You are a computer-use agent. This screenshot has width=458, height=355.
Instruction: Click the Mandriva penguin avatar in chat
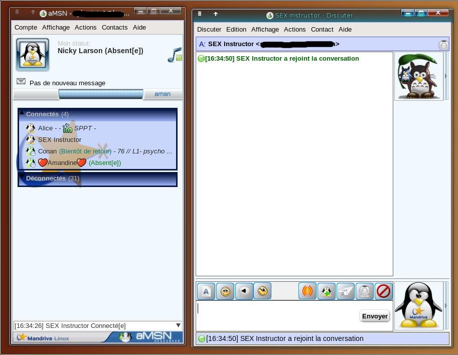tap(418, 306)
